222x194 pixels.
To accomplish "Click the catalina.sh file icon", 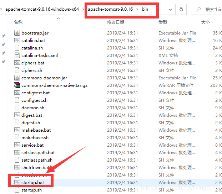I will (17, 48).
